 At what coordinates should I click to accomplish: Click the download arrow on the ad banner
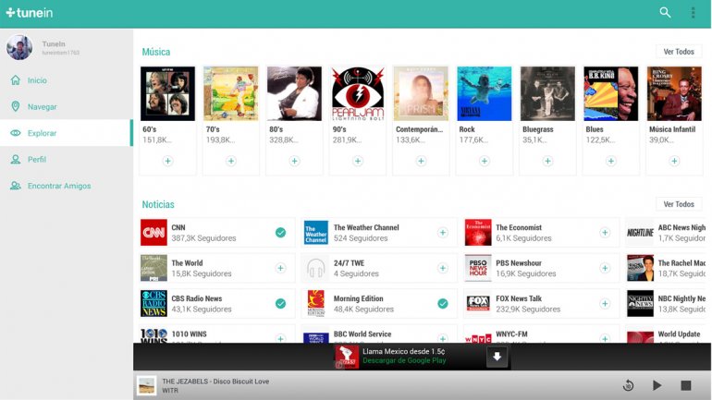point(497,357)
